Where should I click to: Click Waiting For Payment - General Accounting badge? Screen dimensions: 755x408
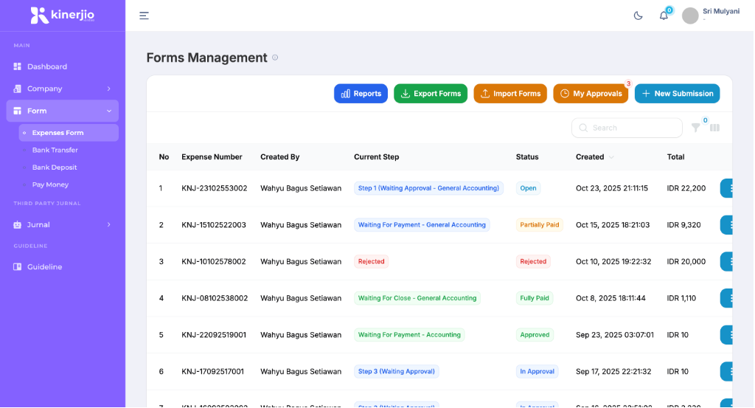click(422, 224)
